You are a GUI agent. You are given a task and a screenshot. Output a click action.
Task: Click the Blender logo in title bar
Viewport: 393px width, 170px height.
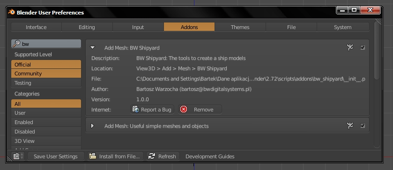coord(12,12)
